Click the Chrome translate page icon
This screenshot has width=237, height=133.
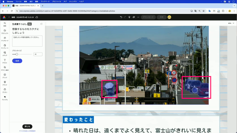[x=196, y=11]
